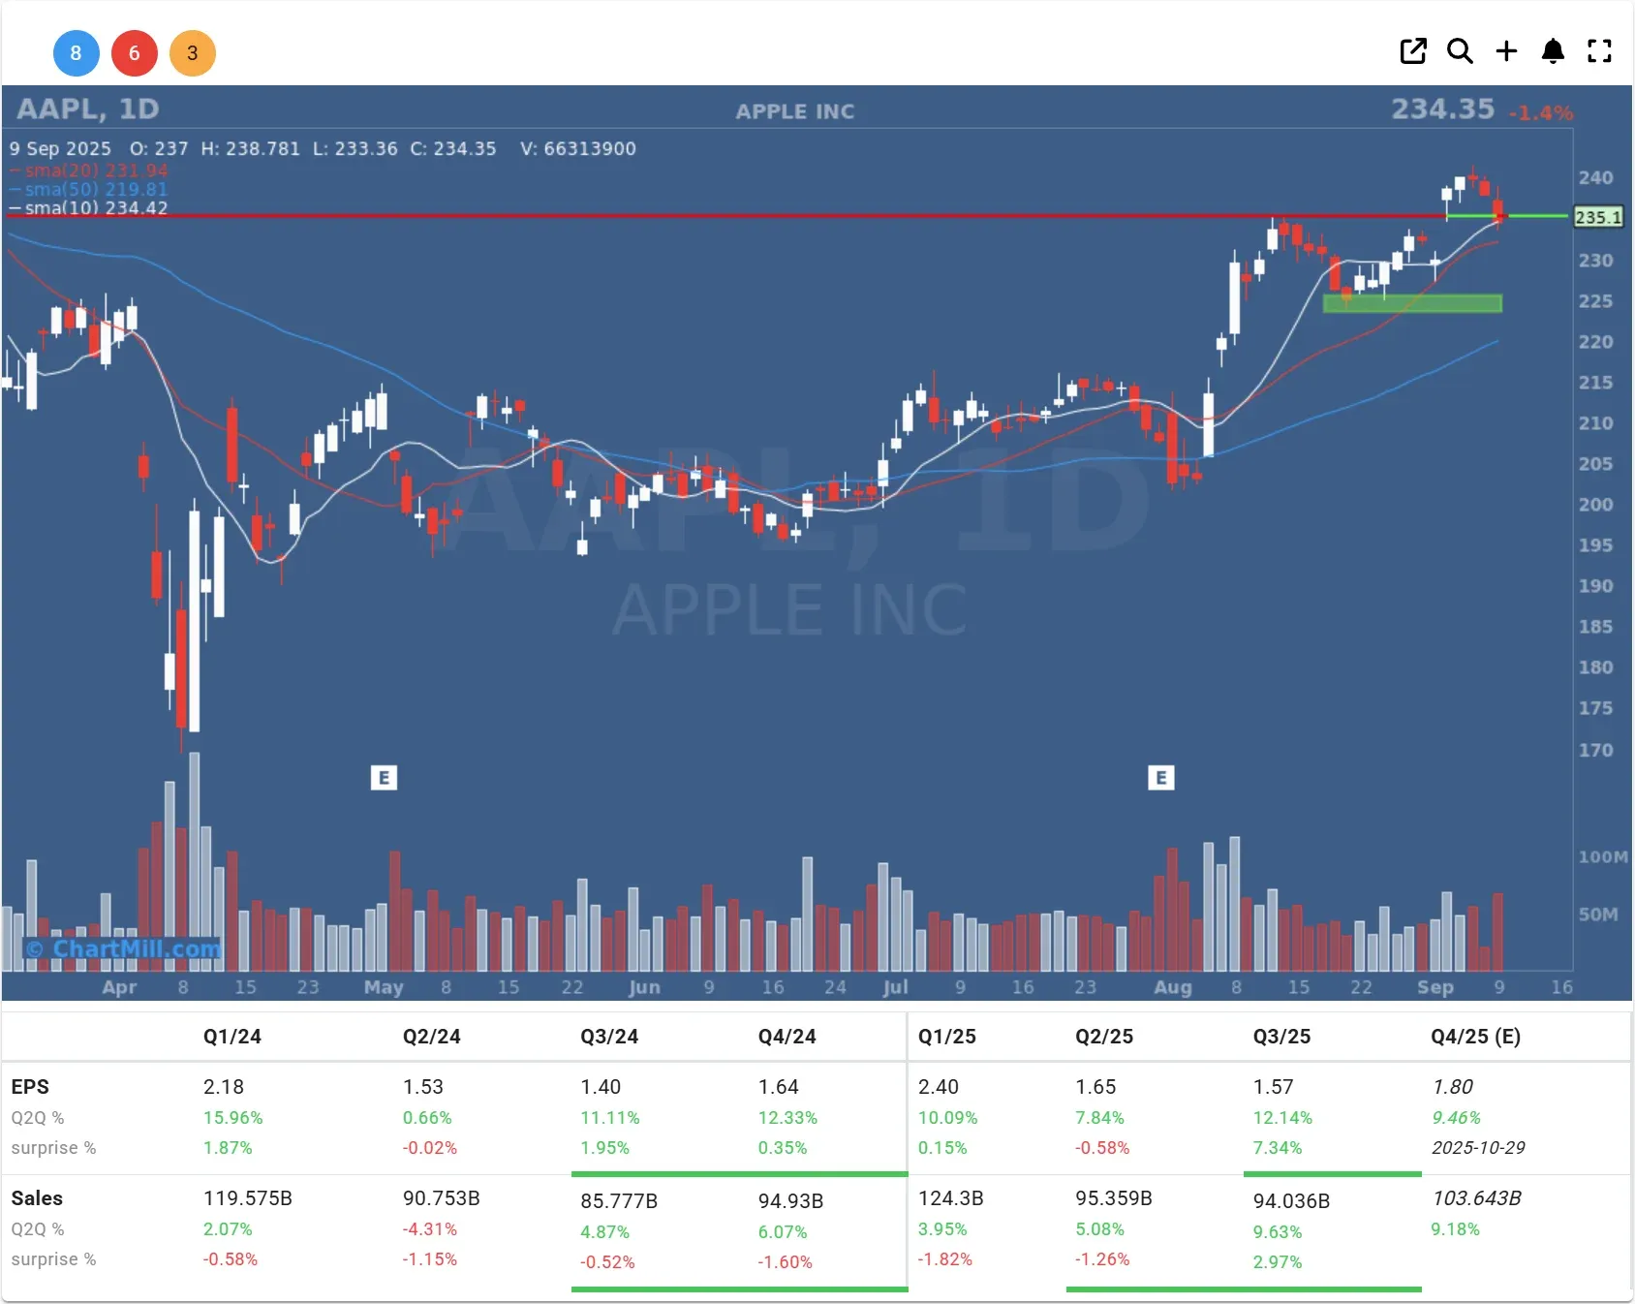Click earnings date 2025-10-29
This screenshot has width=1635, height=1304.
coord(1478,1148)
